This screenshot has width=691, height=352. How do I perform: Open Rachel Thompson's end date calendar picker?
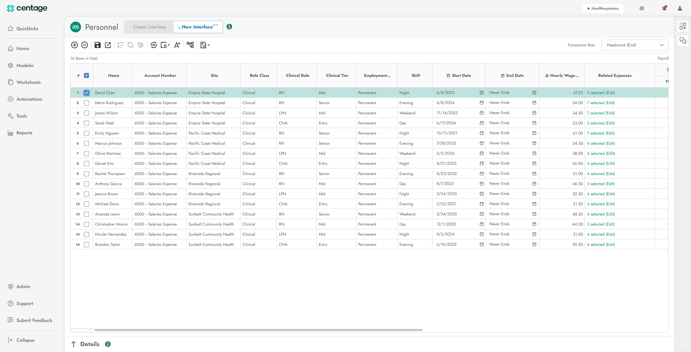(534, 173)
